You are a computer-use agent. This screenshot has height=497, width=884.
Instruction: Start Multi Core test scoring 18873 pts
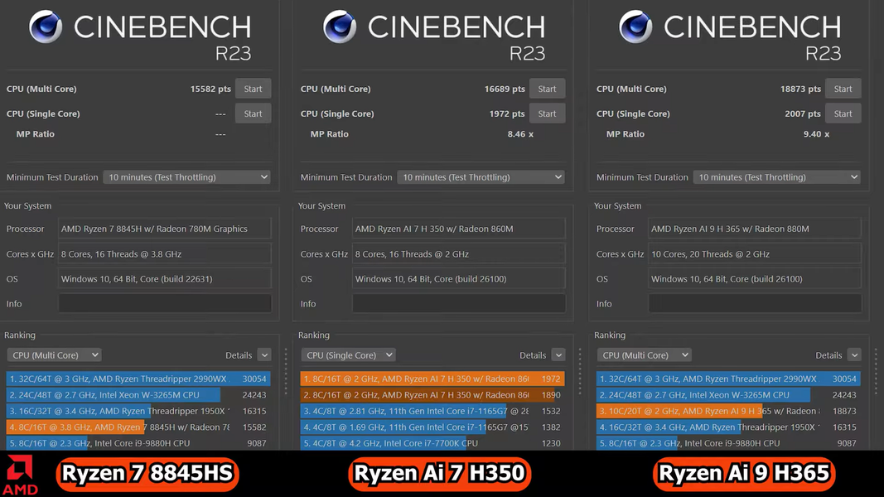[x=843, y=89]
